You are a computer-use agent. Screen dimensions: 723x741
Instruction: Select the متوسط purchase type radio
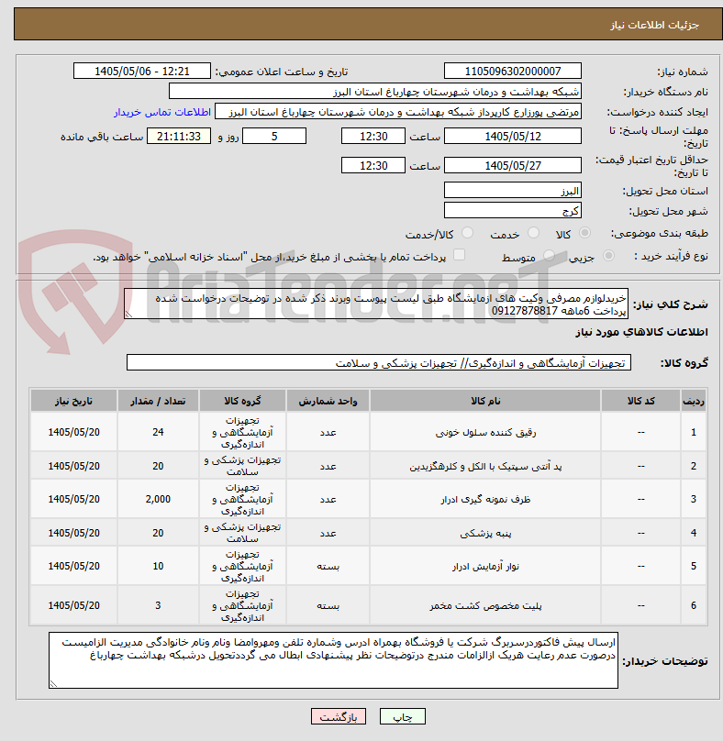coord(549,256)
